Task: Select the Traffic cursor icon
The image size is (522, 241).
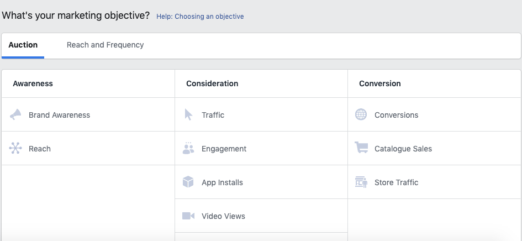Action: click(x=188, y=114)
